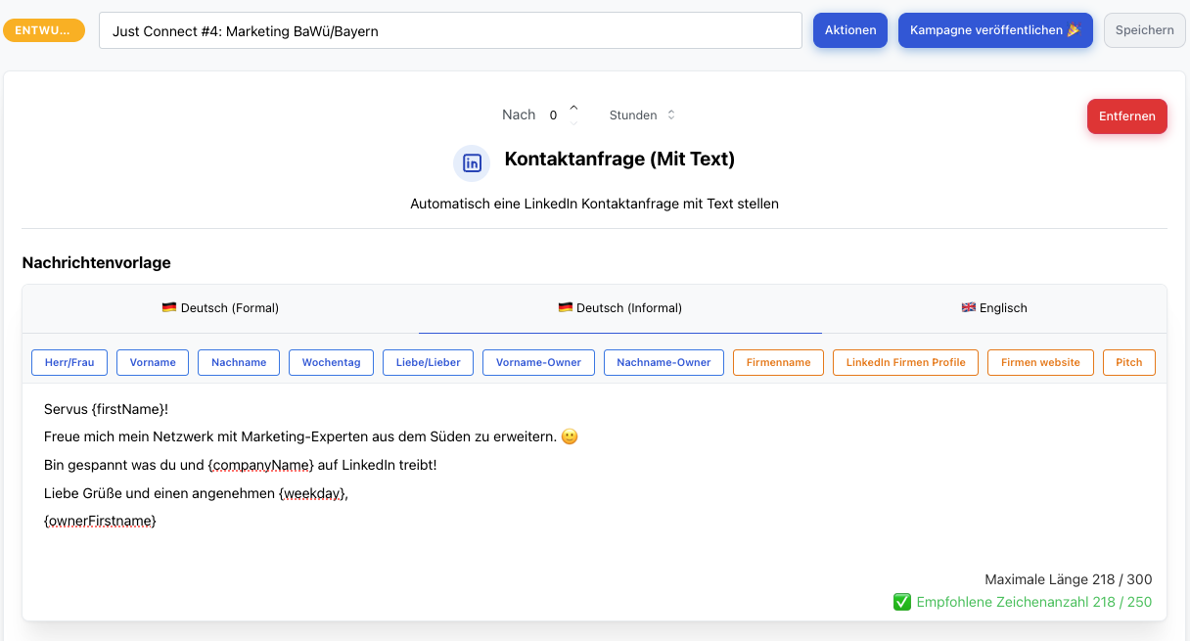Switch to the Englisch tab
The image size is (1190, 641).
tap(993, 308)
